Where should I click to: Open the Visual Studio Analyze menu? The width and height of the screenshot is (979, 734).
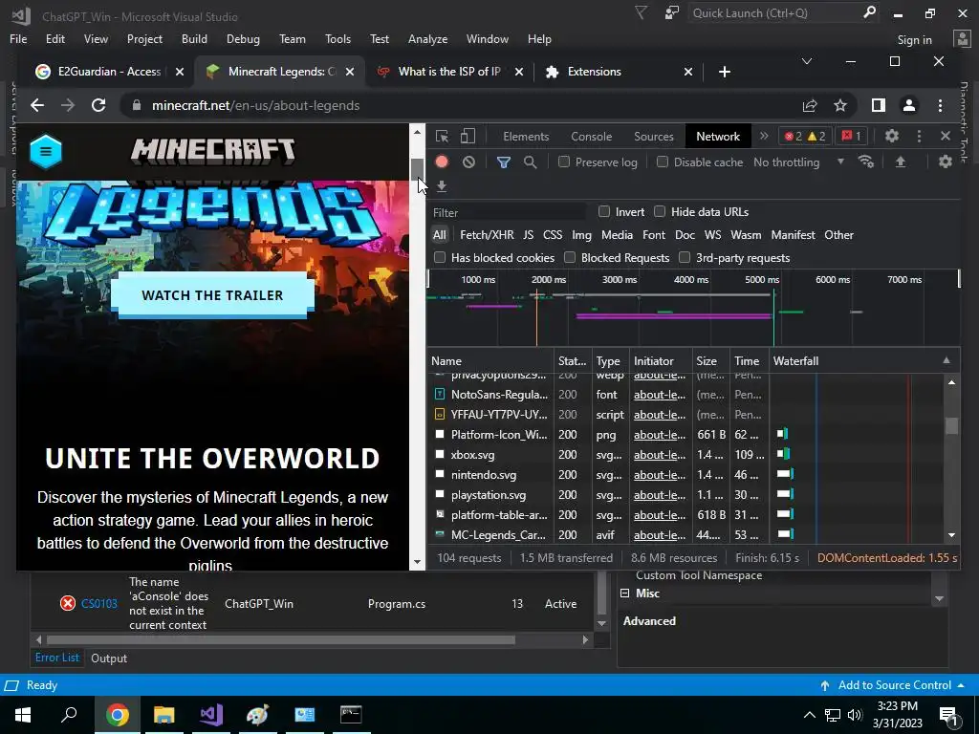pyautogui.click(x=427, y=38)
